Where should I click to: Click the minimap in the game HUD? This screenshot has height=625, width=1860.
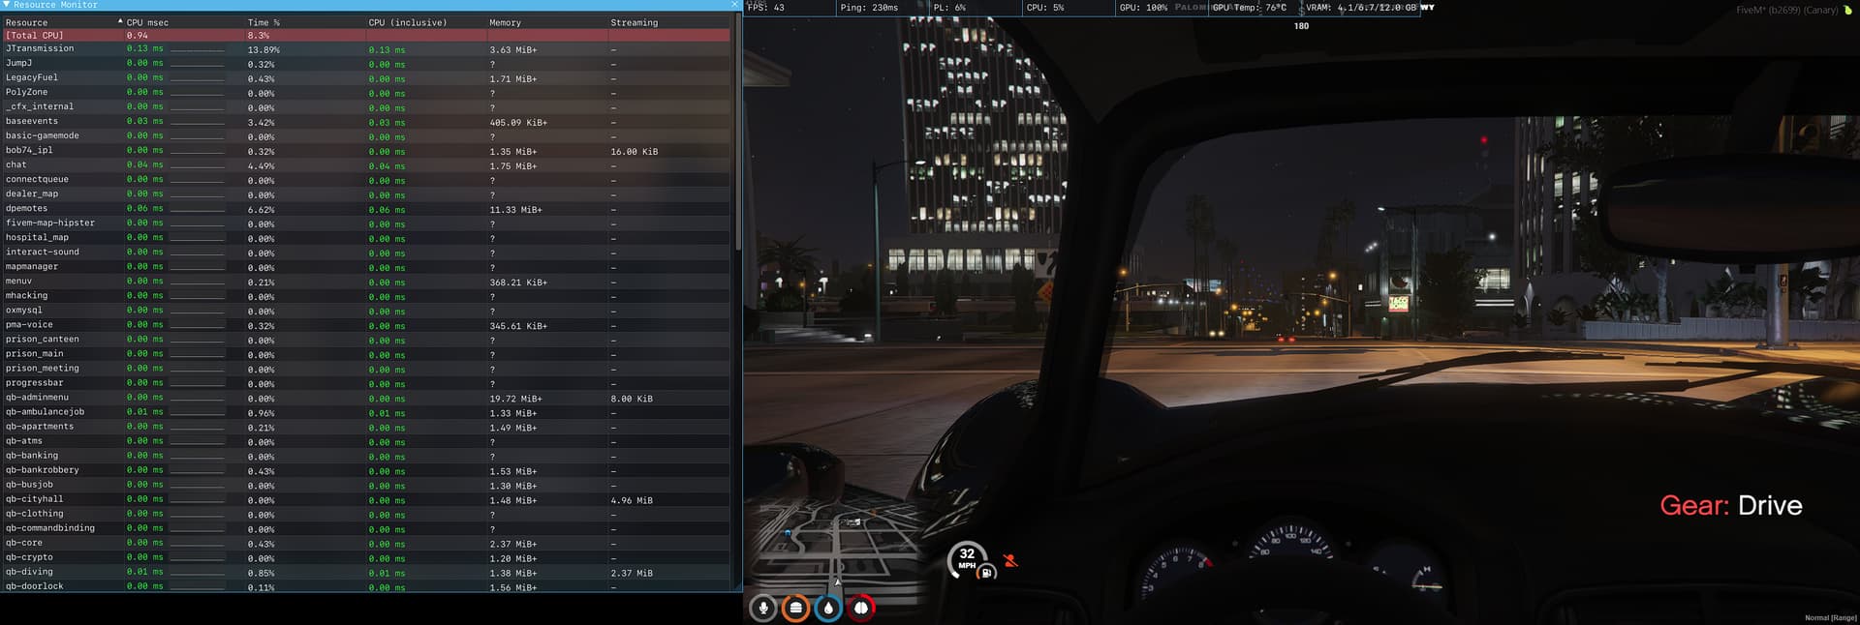pos(833,539)
